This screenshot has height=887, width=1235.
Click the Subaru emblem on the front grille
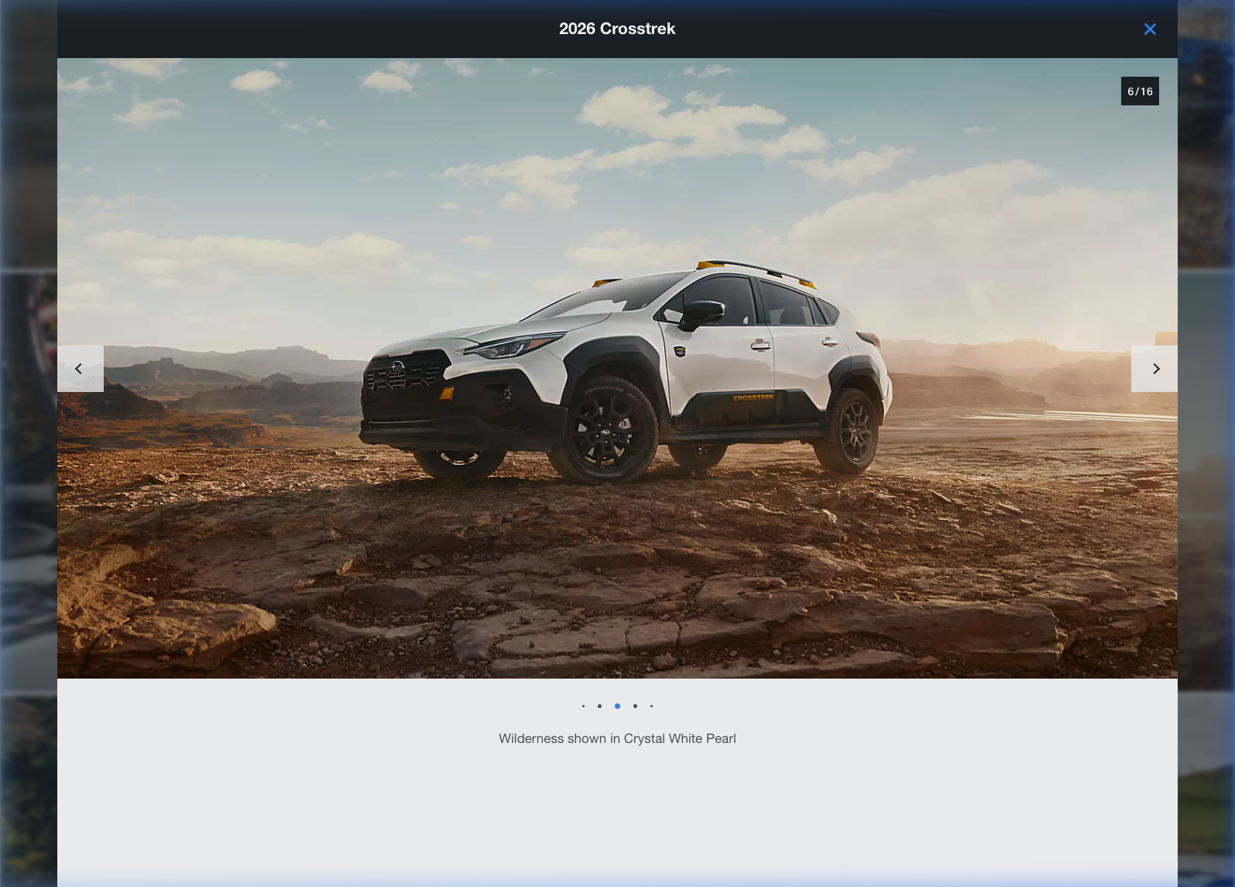pos(397,368)
